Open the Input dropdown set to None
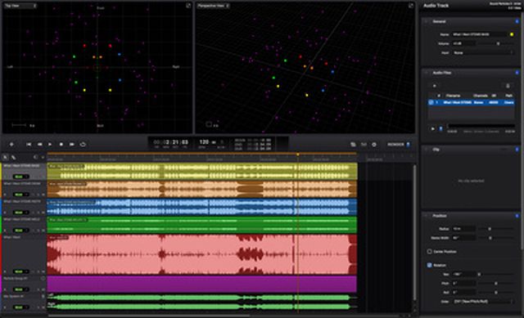The width and height of the screenshot is (524, 318). pos(483,52)
